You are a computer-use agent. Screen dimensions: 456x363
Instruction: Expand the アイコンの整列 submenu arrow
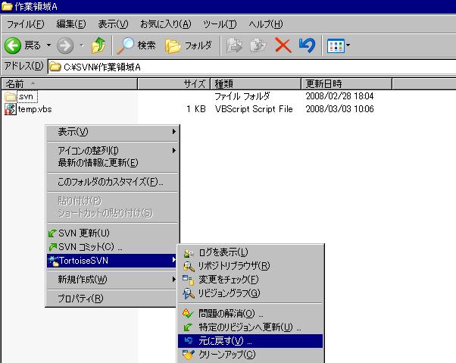174,150
